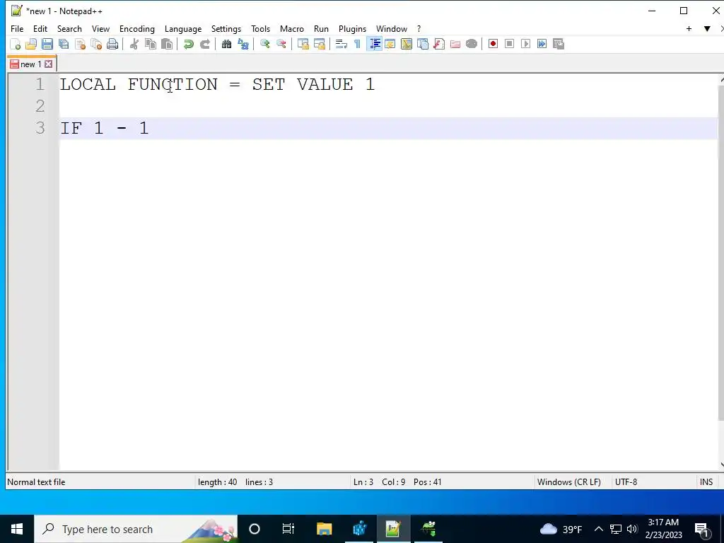Save the current recorded macro
724x543 pixels.
point(559,44)
